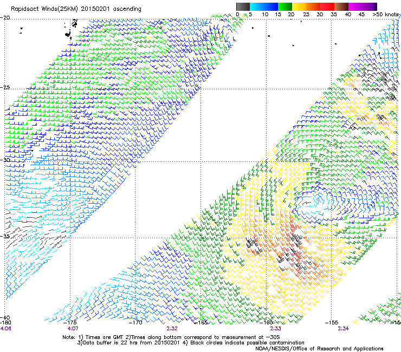The image size is (401, 352).
Task: Click the purple '4:08' time label
Action: click(5, 329)
